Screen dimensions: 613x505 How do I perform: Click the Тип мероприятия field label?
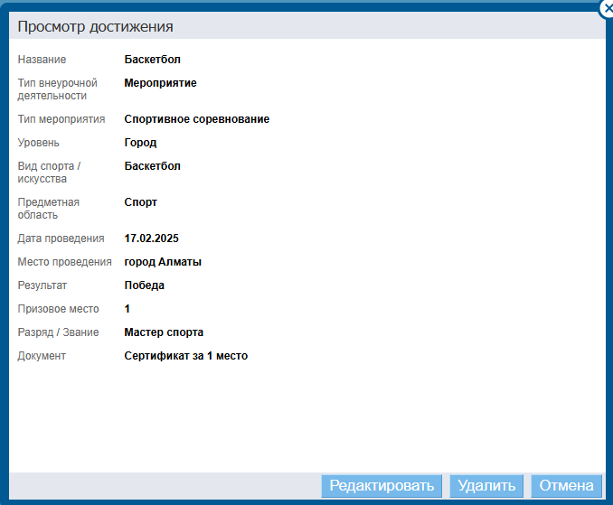(x=61, y=119)
